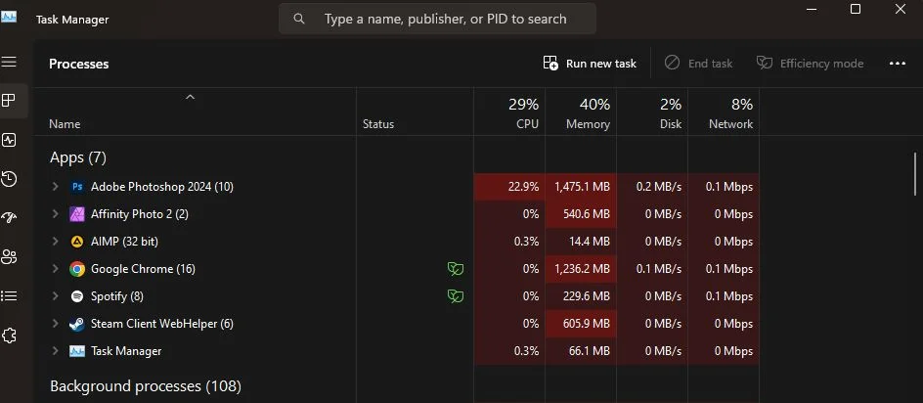Sort by the CPU column header
This screenshot has width=923, height=403.
click(x=509, y=113)
